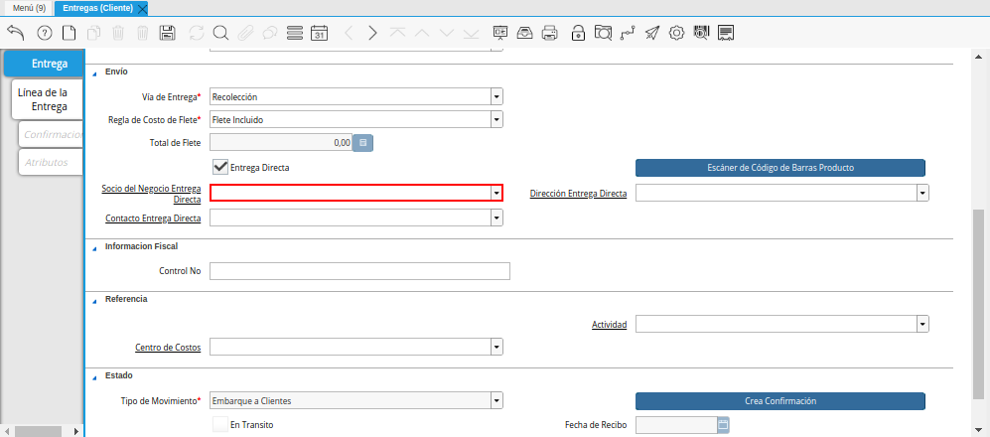The width and height of the screenshot is (990, 437).
Task: Save record using the floppy disk icon
Action: pyautogui.click(x=167, y=33)
